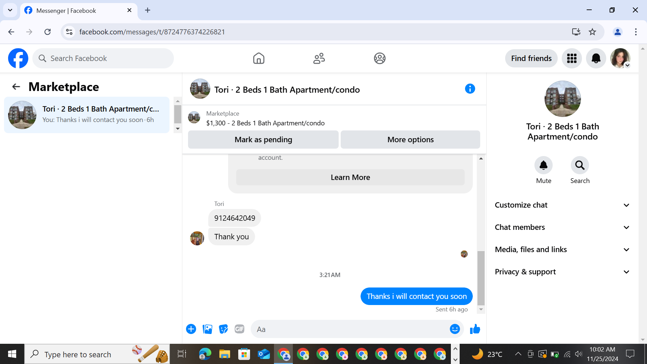The image size is (647, 364).
Task: Go back in browser history
Action: (x=11, y=32)
